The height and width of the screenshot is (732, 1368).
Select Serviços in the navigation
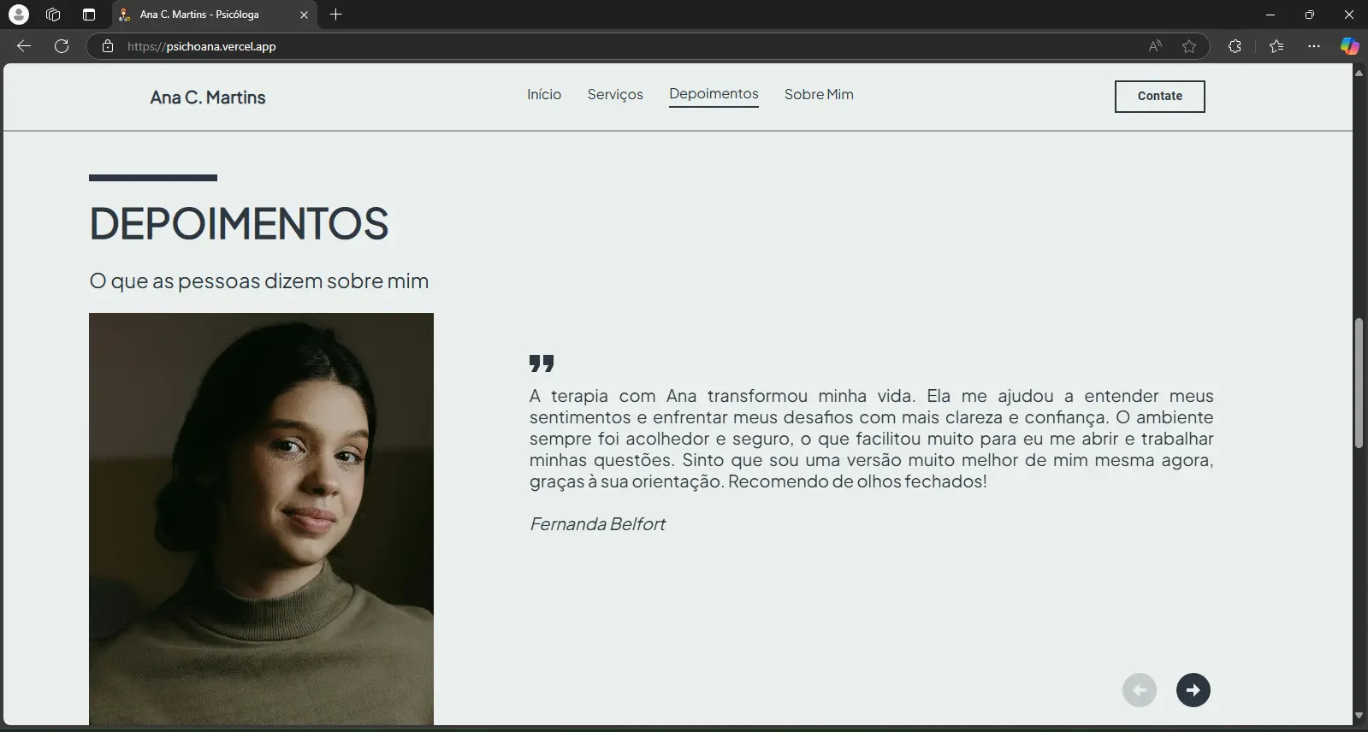(x=615, y=94)
